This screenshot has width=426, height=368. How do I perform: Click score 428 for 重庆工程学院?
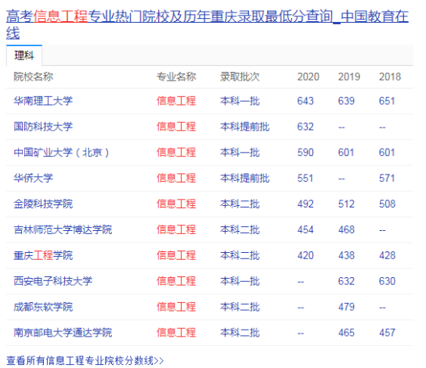click(x=387, y=255)
